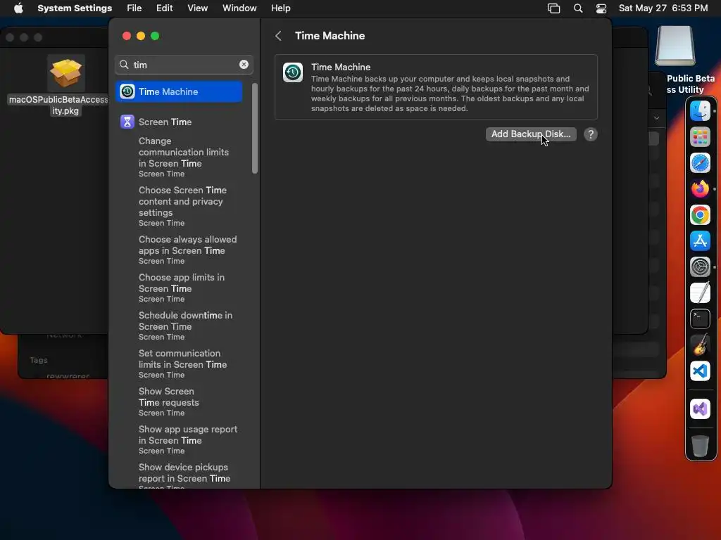
Task: Open TextEdit from the Dock
Action: click(700, 293)
